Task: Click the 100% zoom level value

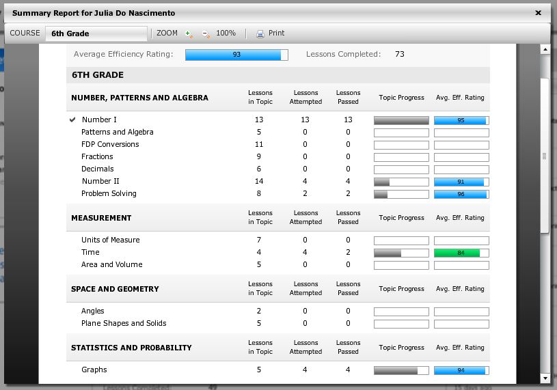Action: [226, 33]
